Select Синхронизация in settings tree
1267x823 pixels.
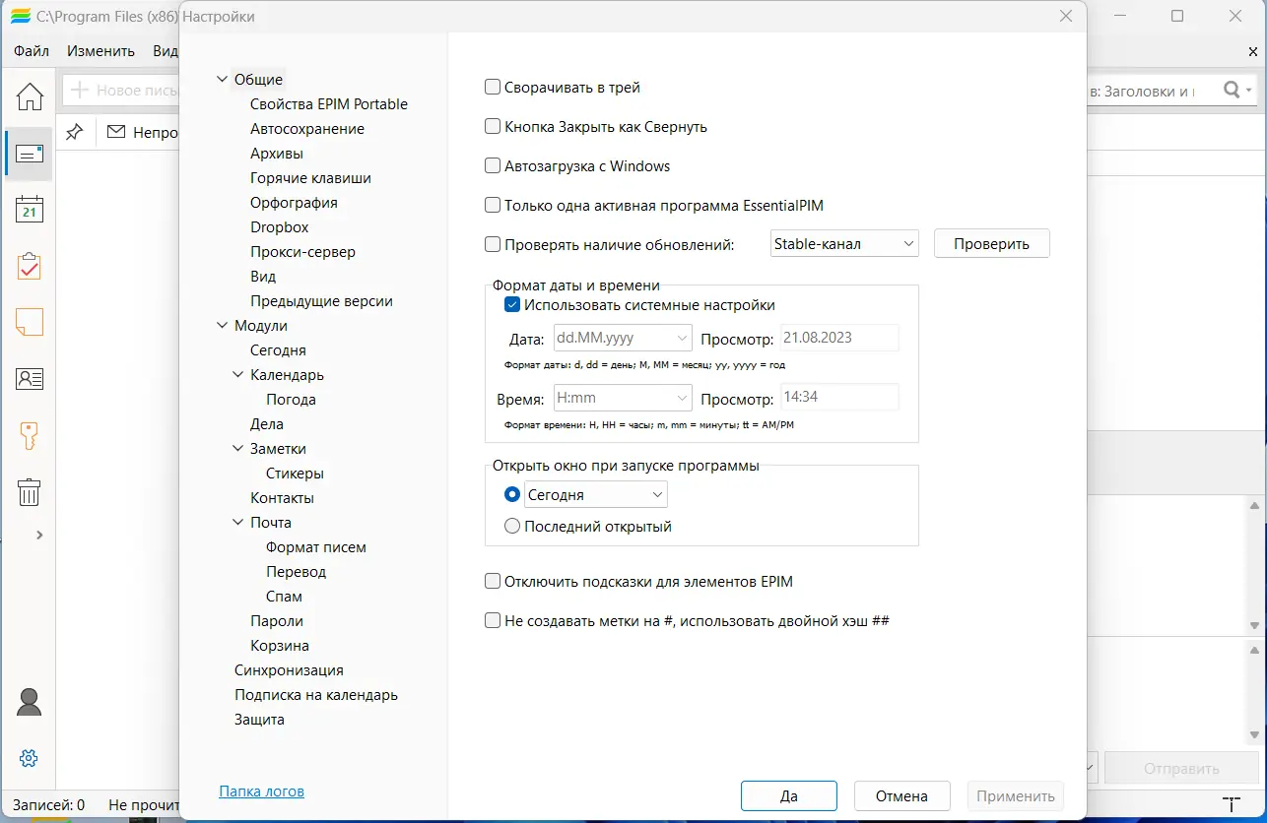289,670
